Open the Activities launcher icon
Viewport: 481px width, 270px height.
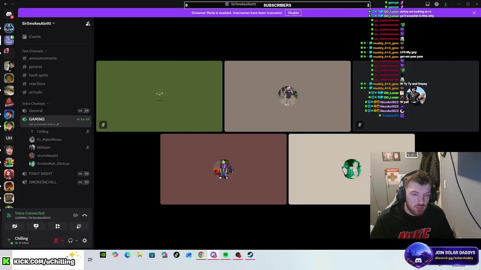point(57,226)
